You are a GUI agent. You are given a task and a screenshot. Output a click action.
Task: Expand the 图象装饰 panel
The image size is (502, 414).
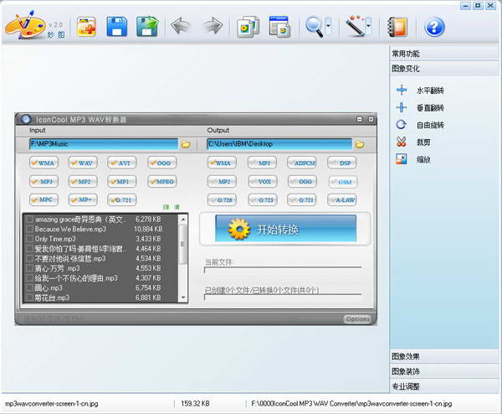(443, 371)
